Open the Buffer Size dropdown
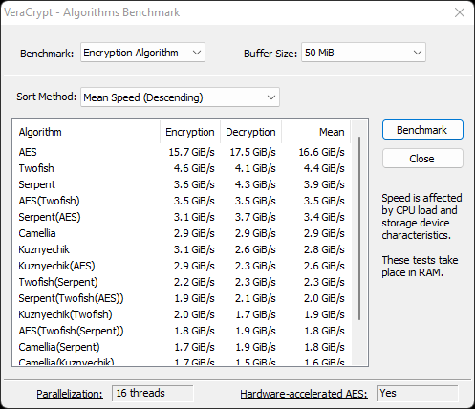This screenshot has width=475, height=409. pos(363,53)
